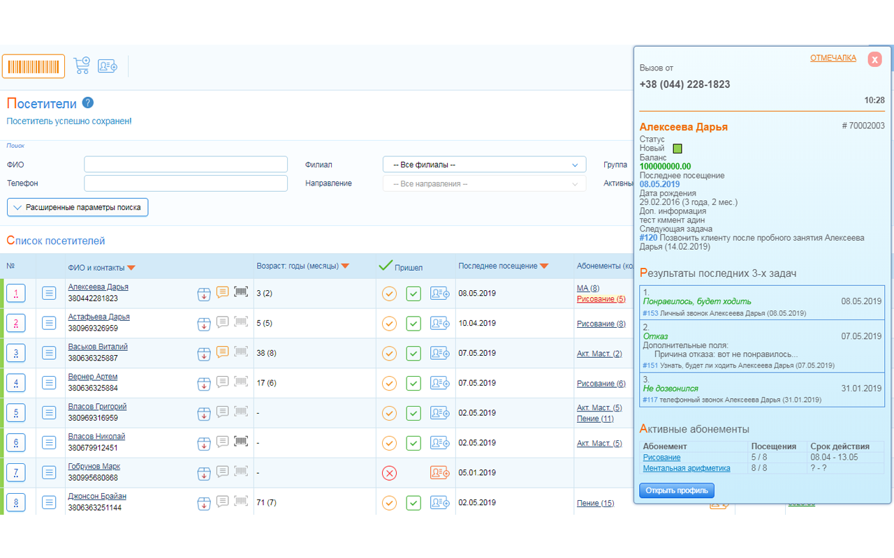This screenshot has width=894, height=558.
Task: Open task #117 link in results
Action: pos(650,400)
